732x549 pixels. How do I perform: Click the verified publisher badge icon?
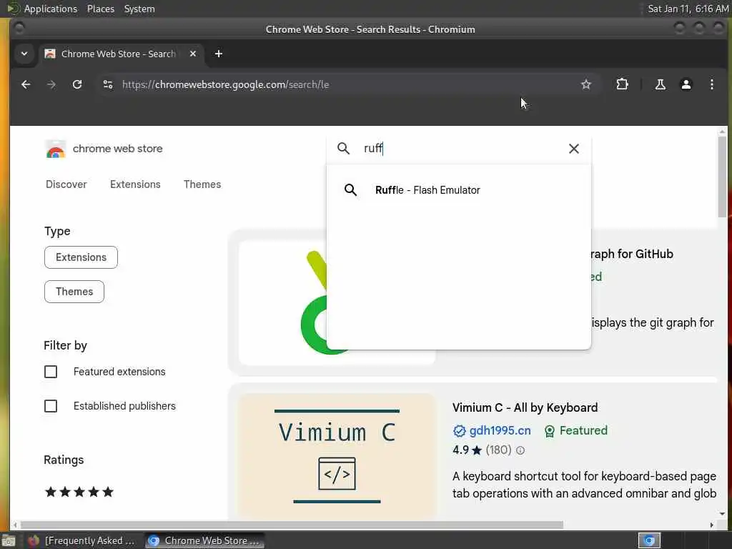(460, 431)
